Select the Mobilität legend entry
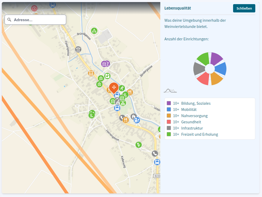 189,110
